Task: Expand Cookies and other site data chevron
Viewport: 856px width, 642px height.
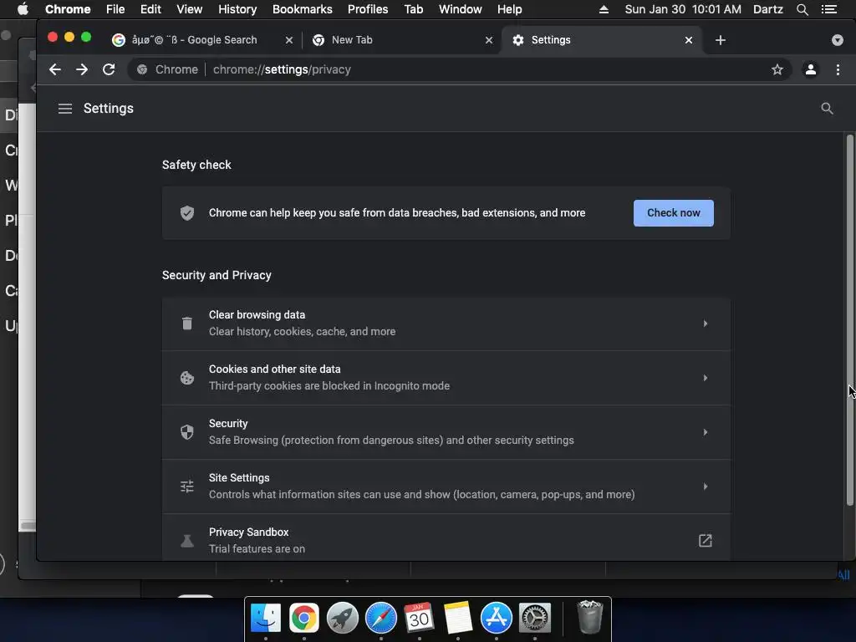Action: tap(706, 378)
